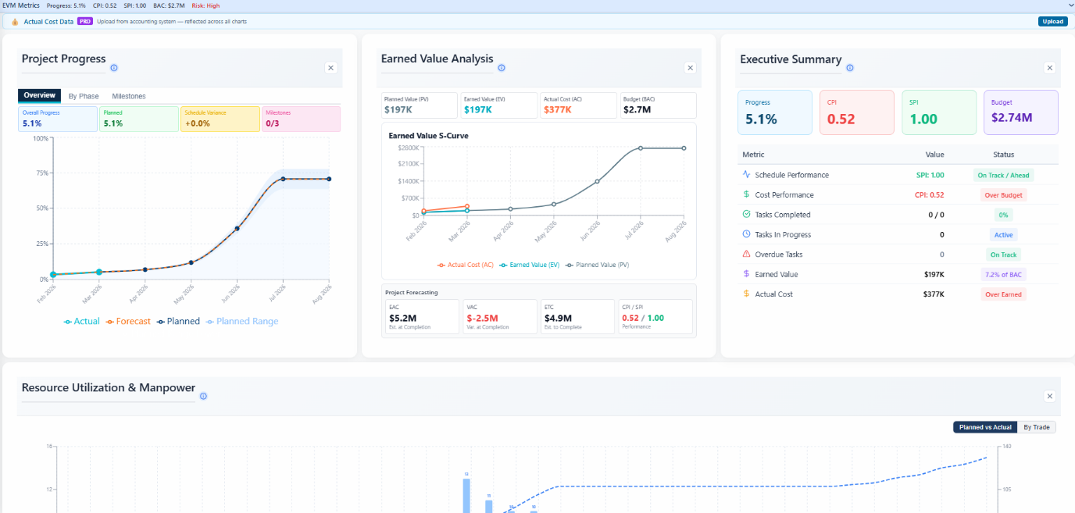Screen dimensions: 1075x513
Task: Click the purple Budget $2.74M tile
Action: tap(1020, 112)
